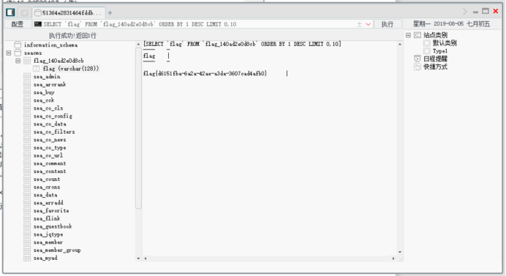
Task: Click the sea_co_filters table icon
Action: pyautogui.click(x=27, y=131)
